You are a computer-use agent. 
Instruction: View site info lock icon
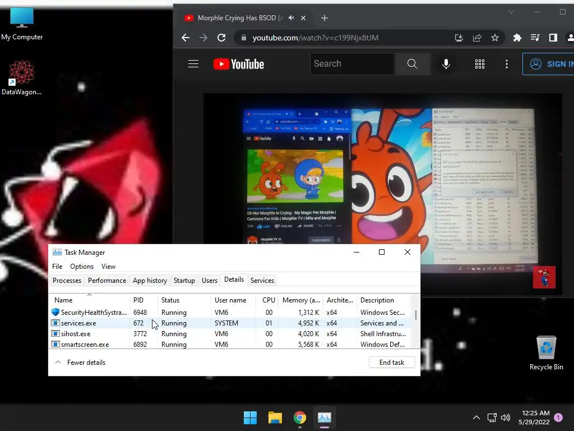(x=243, y=38)
